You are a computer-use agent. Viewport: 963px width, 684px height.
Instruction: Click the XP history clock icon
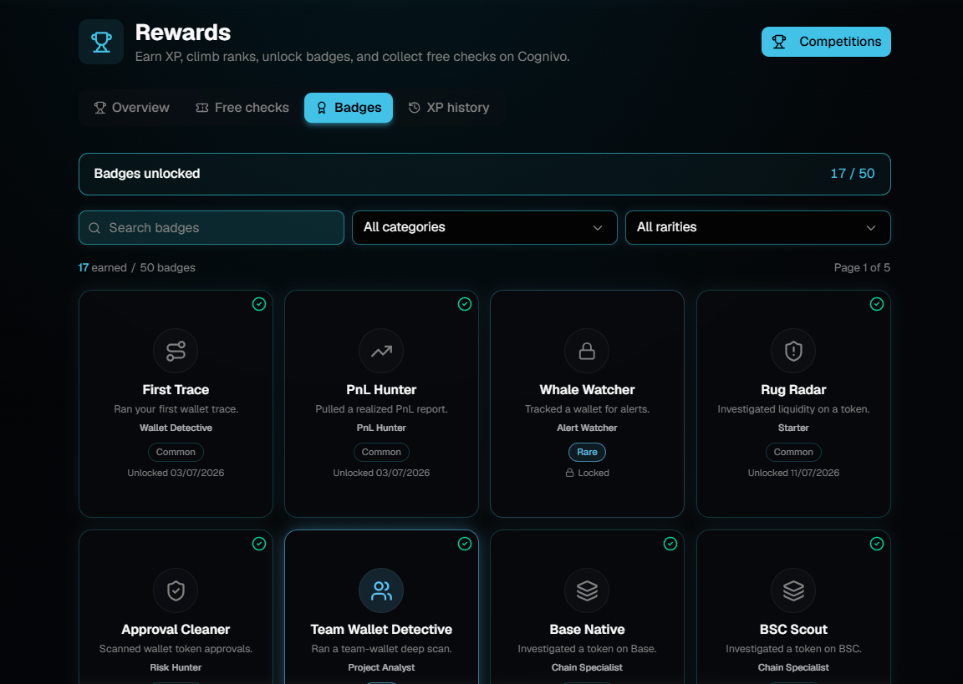click(415, 108)
